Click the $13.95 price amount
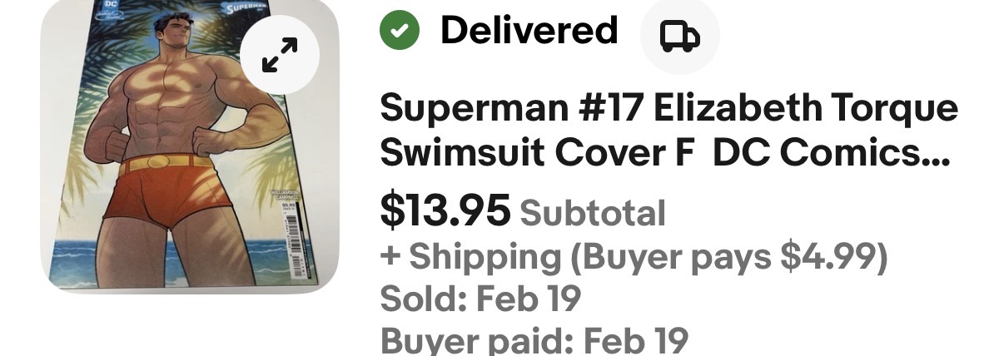 pos(445,211)
